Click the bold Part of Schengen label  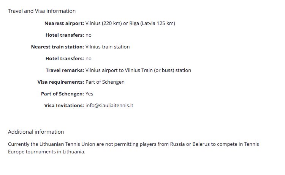point(63,94)
